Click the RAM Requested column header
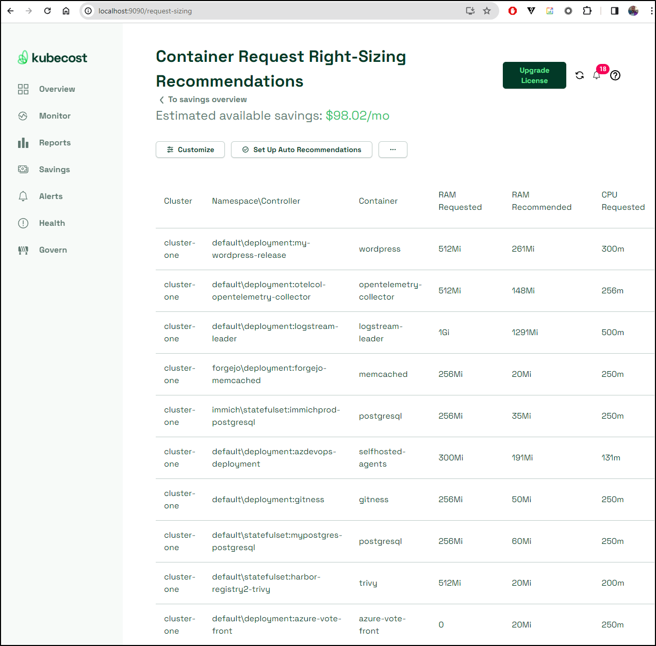The width and height of the screenshot is (656, 646). (460, 201)
